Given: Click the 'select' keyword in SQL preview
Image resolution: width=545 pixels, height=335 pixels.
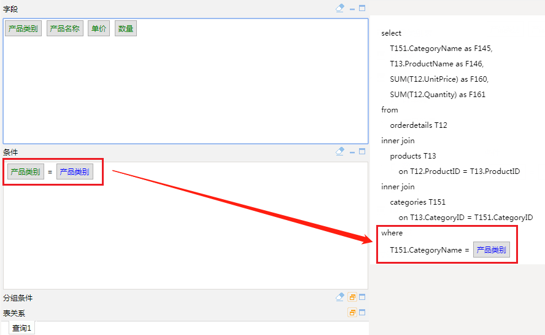Looking at the screenshot, I should 391,33.
